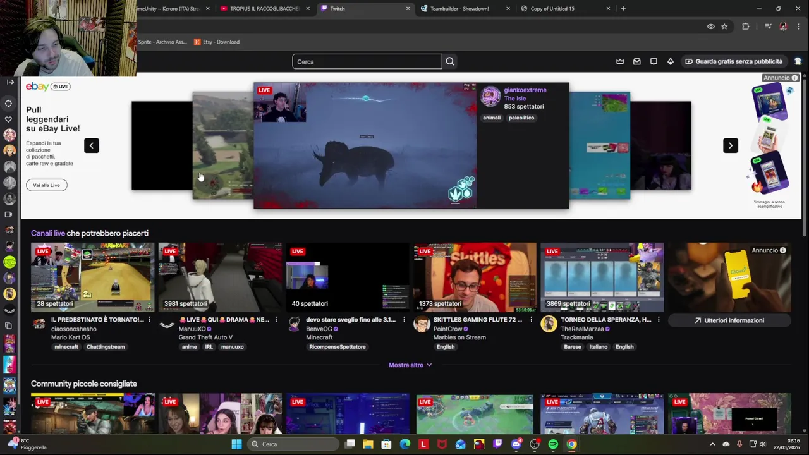Click the gray avatar below the heart icon
The height and width of the screenshot is (455, 809).
click(x=9, y=166)
